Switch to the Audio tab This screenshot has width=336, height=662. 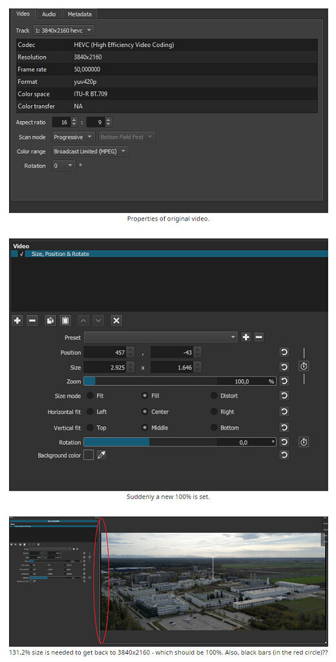click(x=49, y=14)
